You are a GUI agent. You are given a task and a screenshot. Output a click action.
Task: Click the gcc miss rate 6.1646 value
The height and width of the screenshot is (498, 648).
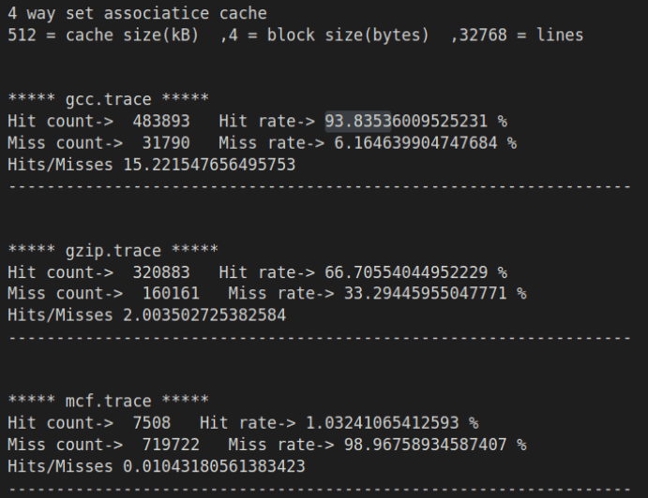point(415,143)
